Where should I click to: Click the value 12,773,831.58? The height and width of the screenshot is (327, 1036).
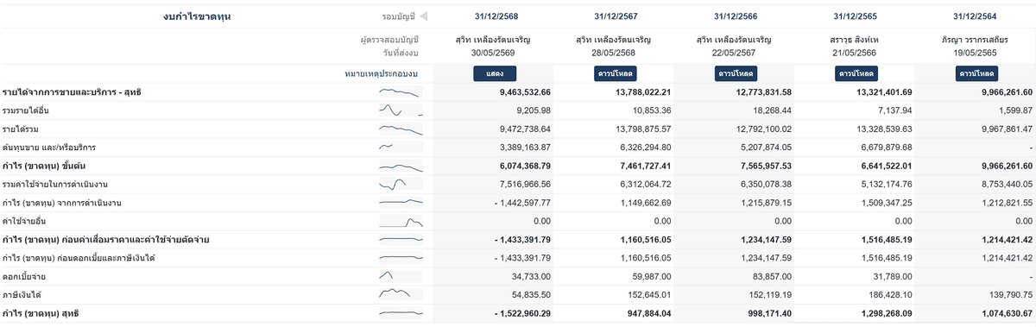click(763, 91)
